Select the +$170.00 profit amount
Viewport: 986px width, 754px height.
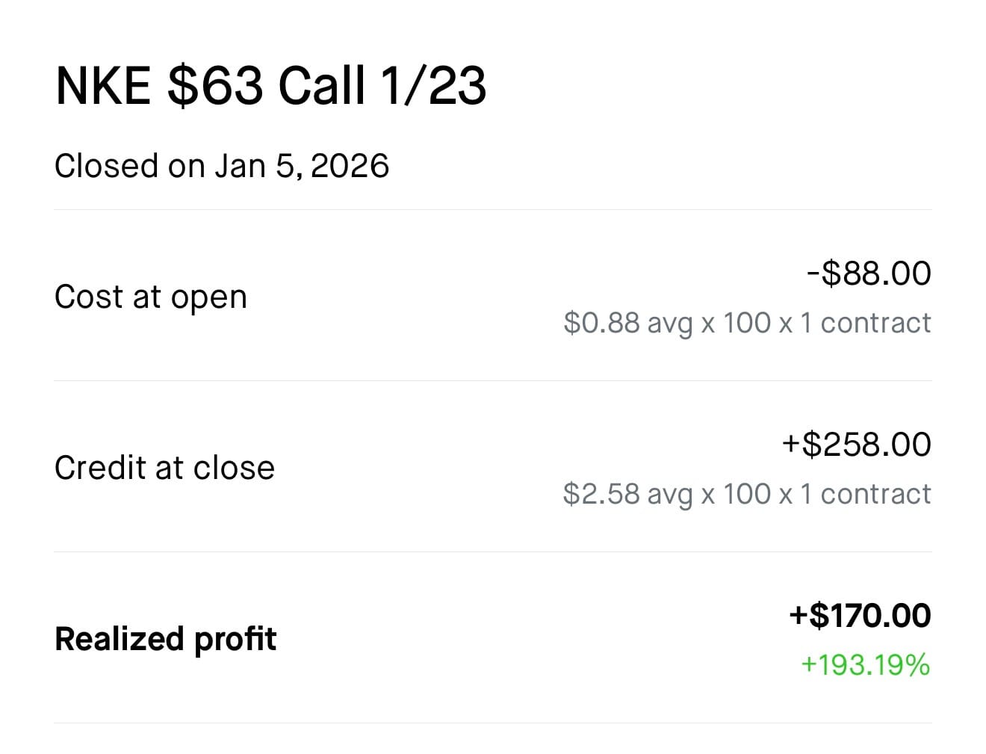860,616
